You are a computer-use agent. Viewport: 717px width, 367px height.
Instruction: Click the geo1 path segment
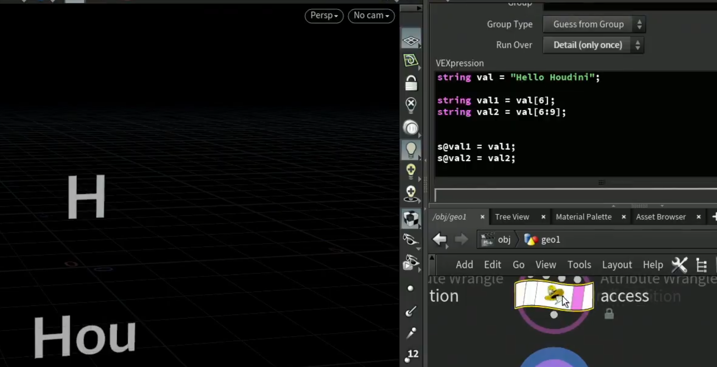(542, 240)
